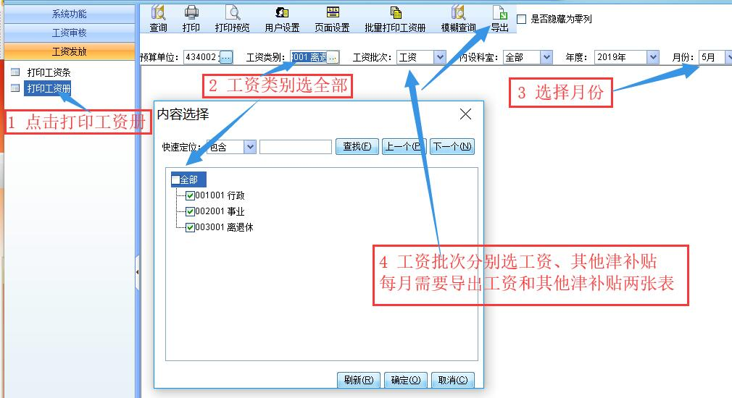Screen dimensions: 732x398
Task: Uncheck the 003001 离退休 checkbox
Action: click(x=191, y=227)
